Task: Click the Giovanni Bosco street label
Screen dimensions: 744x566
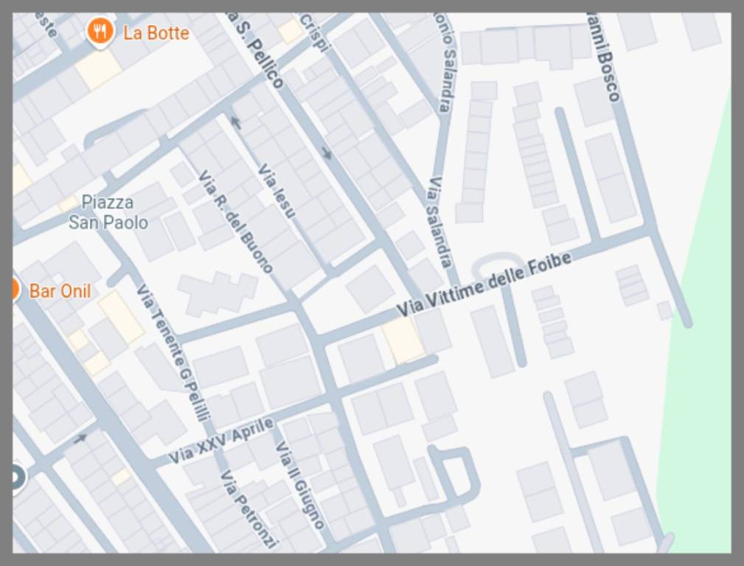Action: pyautogui.click(x=603, y=57)
